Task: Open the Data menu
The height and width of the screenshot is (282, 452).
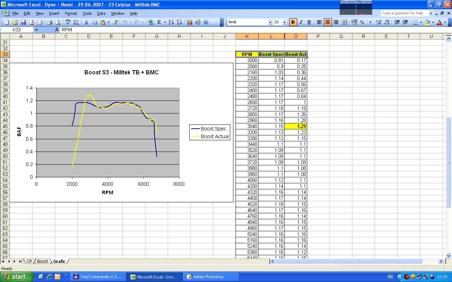Action: point(101,13)
